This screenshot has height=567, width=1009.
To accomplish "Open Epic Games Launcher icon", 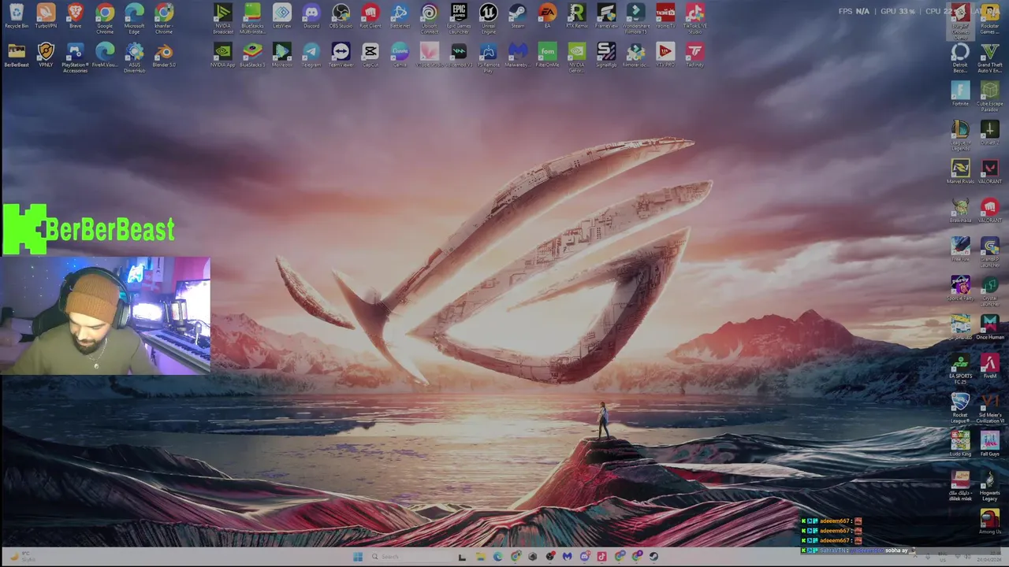I will [x=459, y=19].
